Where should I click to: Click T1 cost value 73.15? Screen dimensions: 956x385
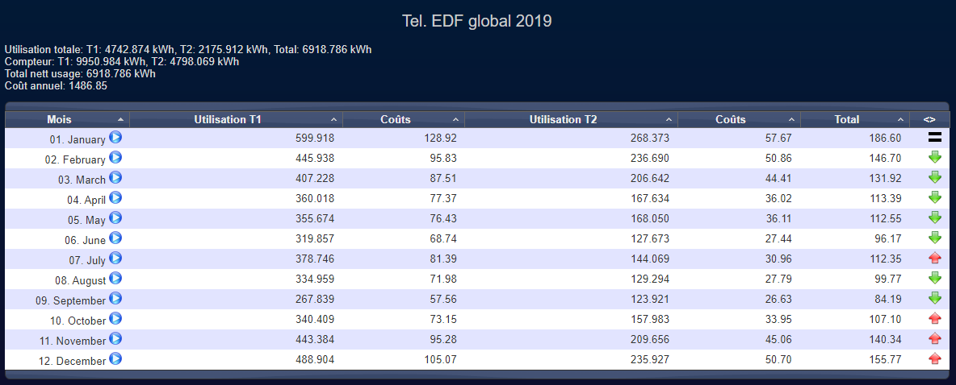(443, 319)
